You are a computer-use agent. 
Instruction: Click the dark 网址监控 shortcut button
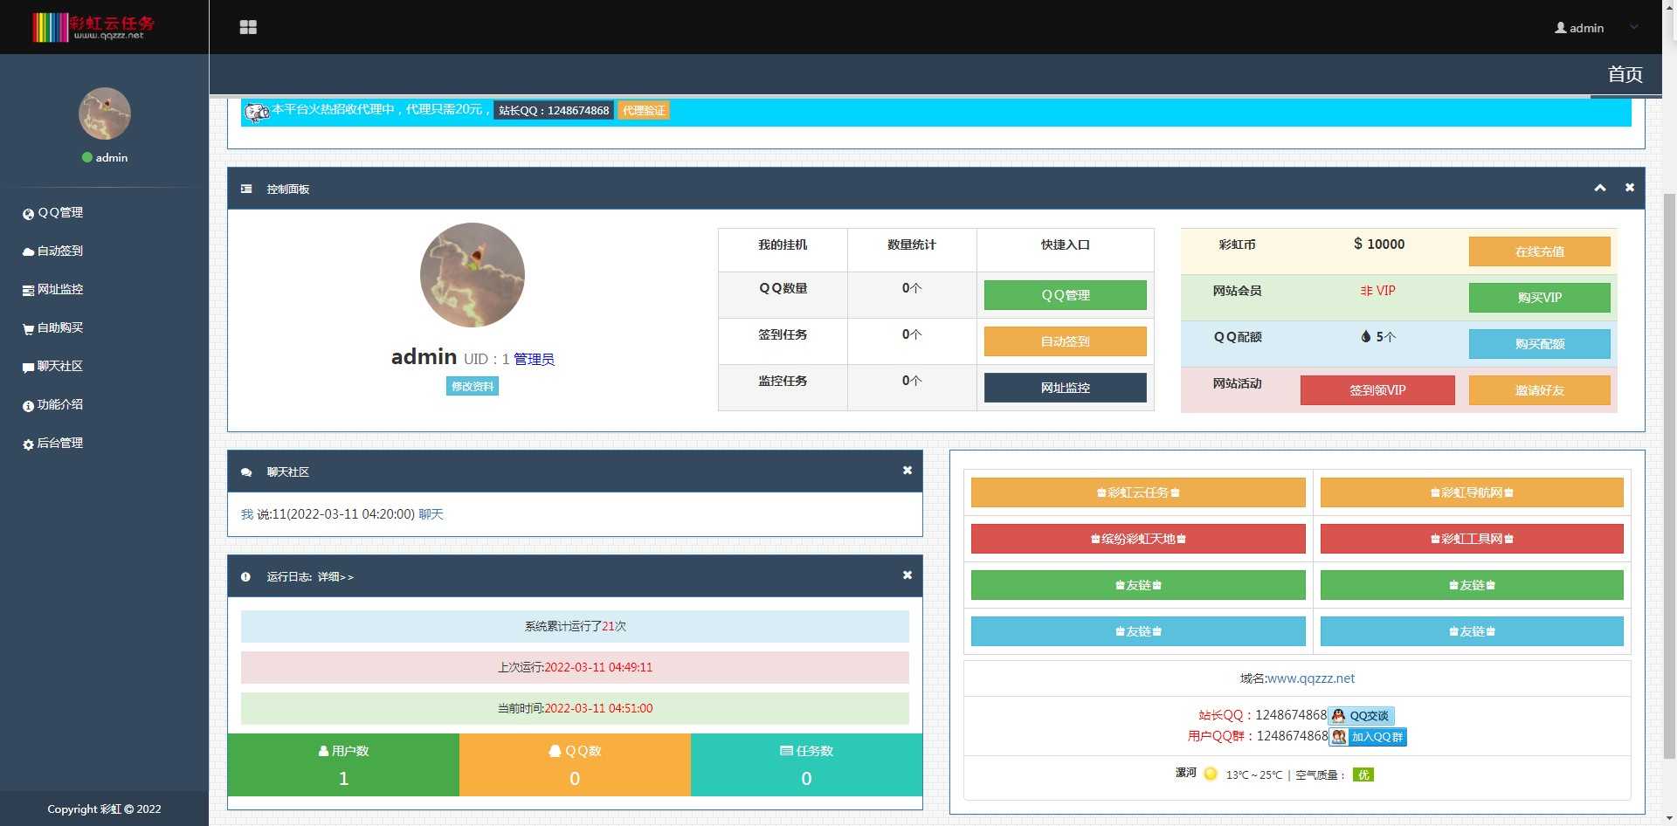(1066, 388)
